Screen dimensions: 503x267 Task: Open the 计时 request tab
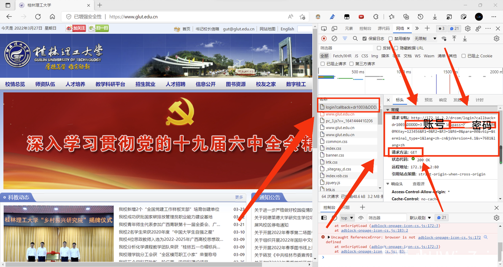480,100
